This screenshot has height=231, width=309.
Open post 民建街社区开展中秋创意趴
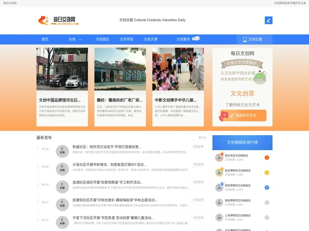pyautogui.click(x=115, y=200)
